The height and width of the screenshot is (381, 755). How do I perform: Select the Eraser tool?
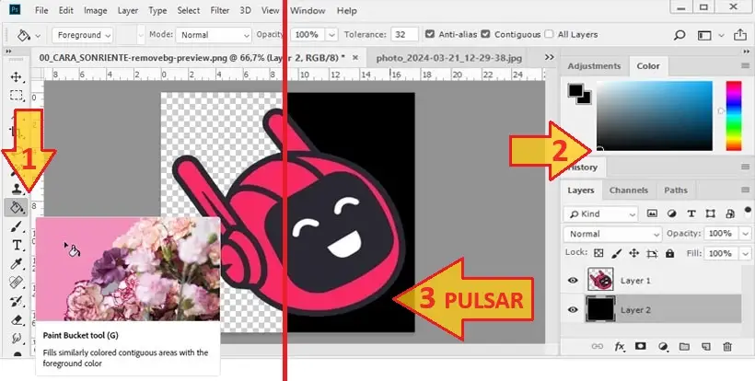(17, 319)
